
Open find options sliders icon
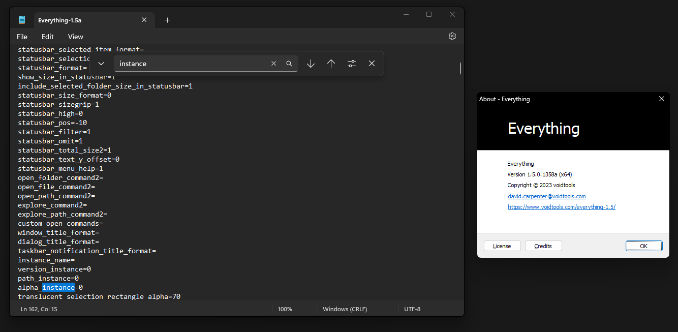[x=352, y=64]
